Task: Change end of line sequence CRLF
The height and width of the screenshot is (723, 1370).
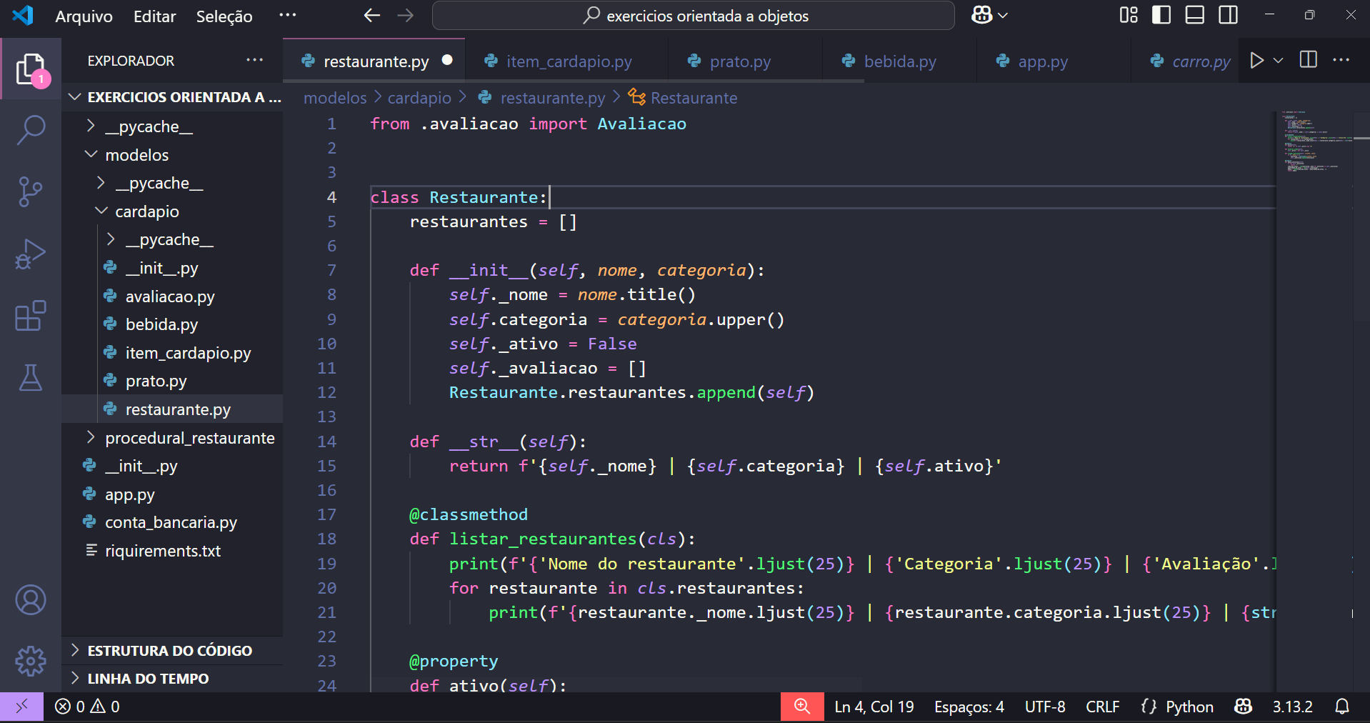Action: coord(1102,707)
